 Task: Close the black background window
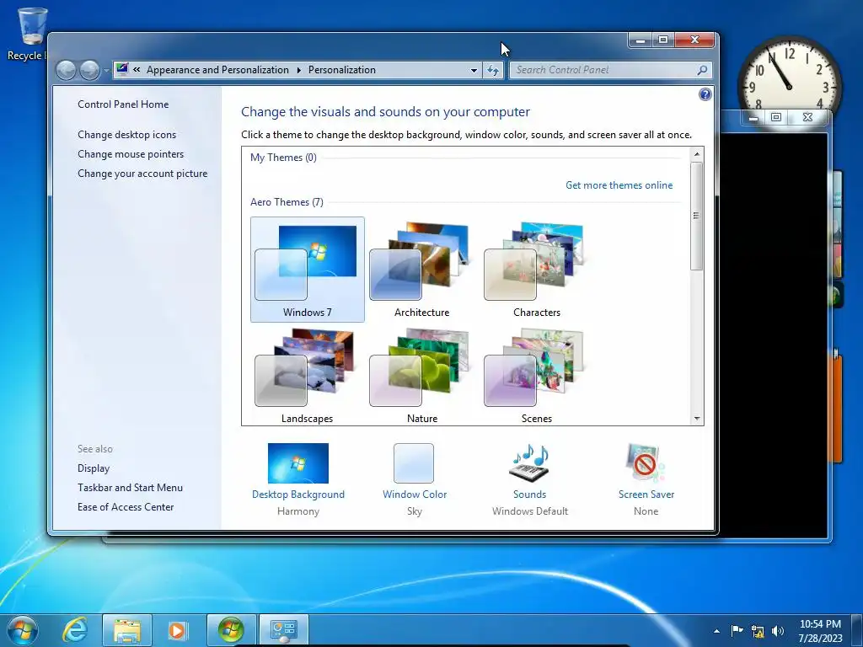click(807, 117)
